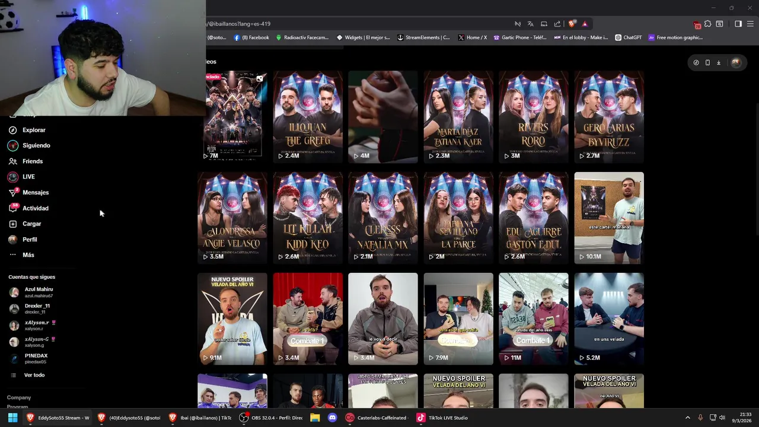The image size is (759, 427).
Task: Open the Radioactiv Facecam bookmark
Action: tap(302, 37)
